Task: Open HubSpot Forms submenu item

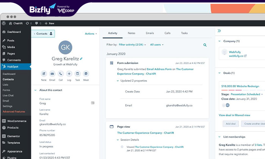Action: click(x=6, y=90)
